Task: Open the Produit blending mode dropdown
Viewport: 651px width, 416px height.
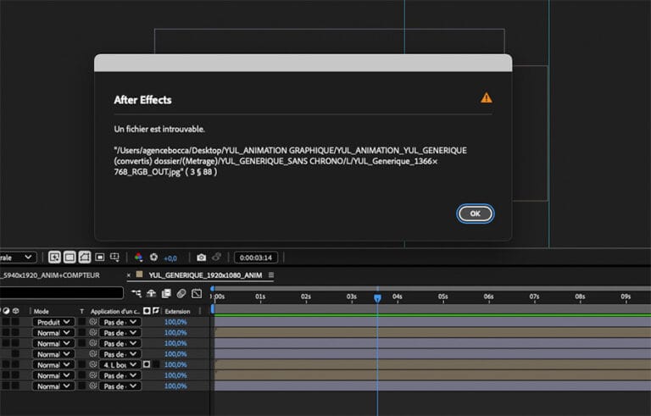Action: pyautogui.click(x=53, y=322)
